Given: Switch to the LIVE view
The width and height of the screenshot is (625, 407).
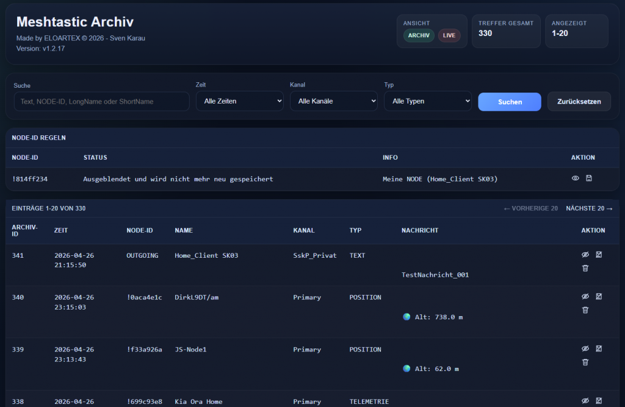Looking at the screenshot, I should (449, 35).
